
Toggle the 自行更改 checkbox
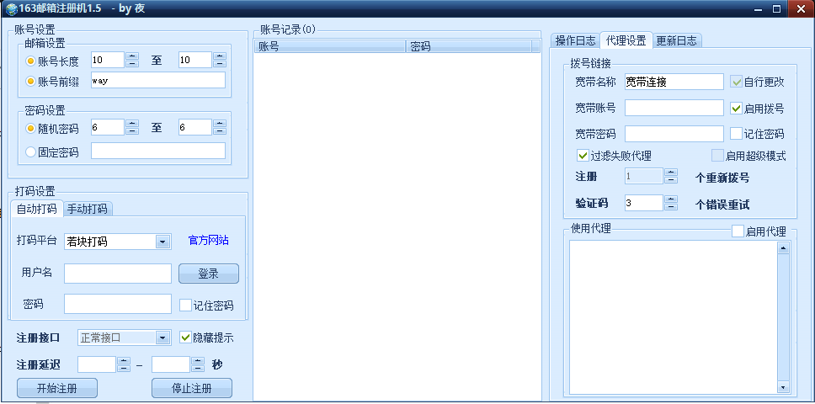(736, 82)
